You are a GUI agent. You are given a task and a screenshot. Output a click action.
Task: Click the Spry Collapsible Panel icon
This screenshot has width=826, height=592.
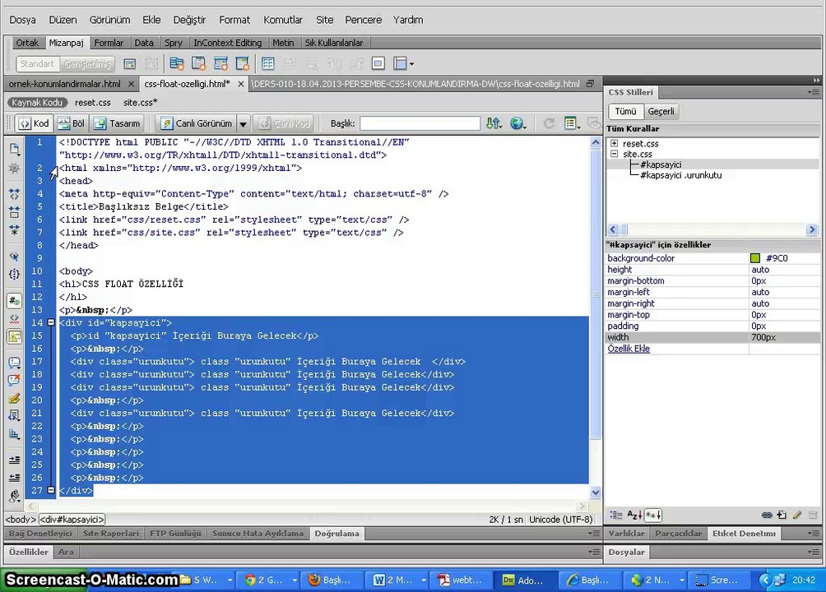pos(243,64)
